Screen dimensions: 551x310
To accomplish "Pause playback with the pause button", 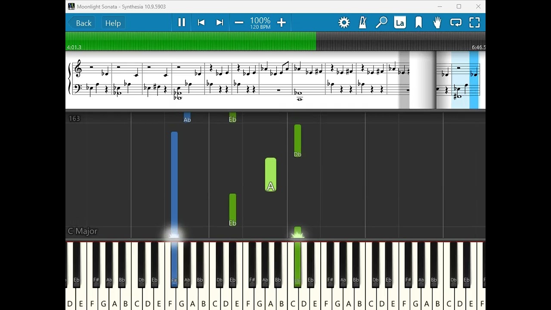I will click(182, 23).
